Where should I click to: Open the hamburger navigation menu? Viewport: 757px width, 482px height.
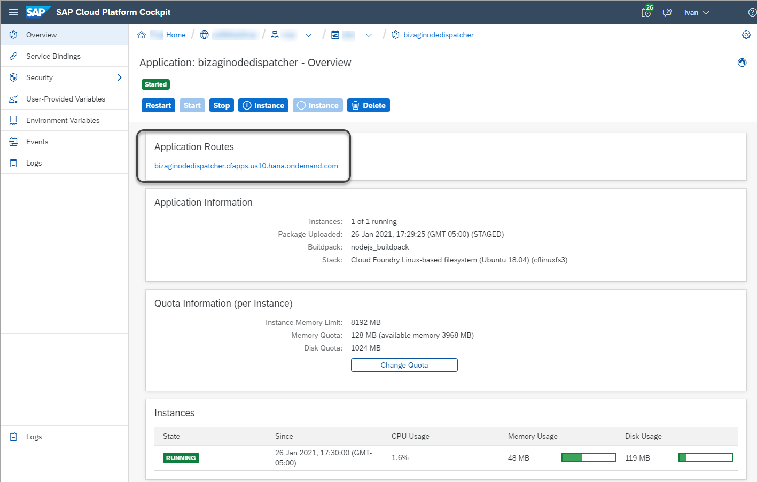(13, 12)
